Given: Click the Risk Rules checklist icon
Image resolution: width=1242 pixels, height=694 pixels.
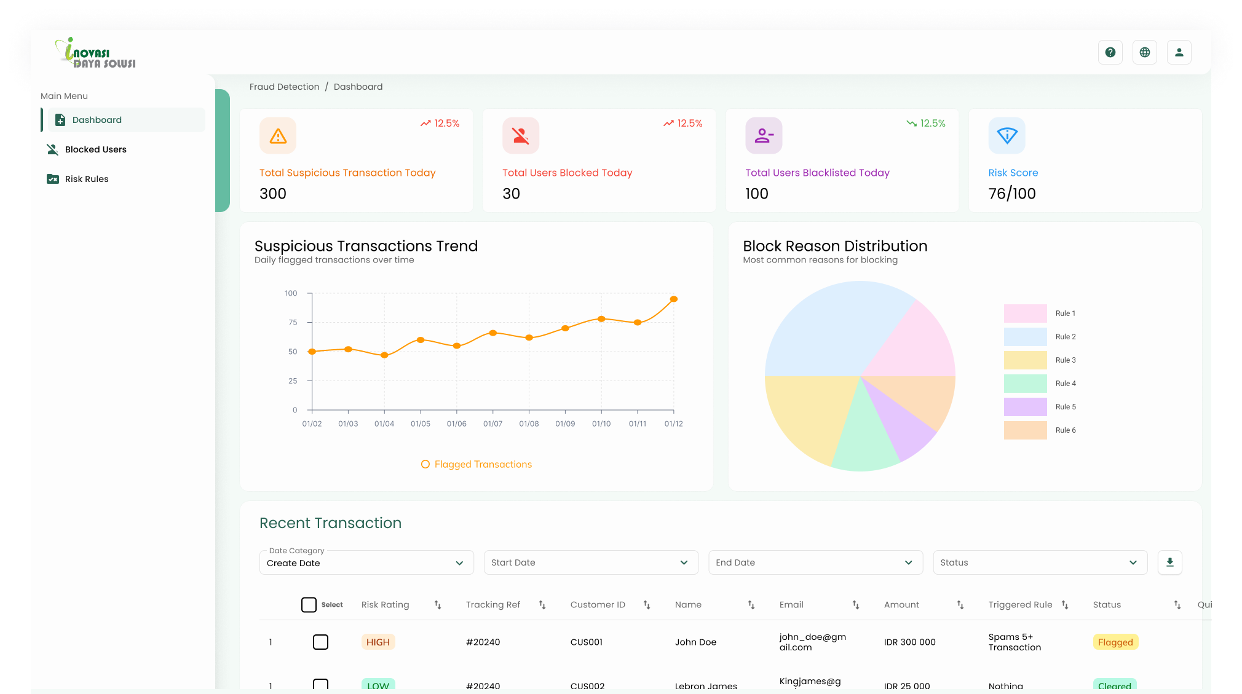Looking at the screenshot, I should point(52,178).
